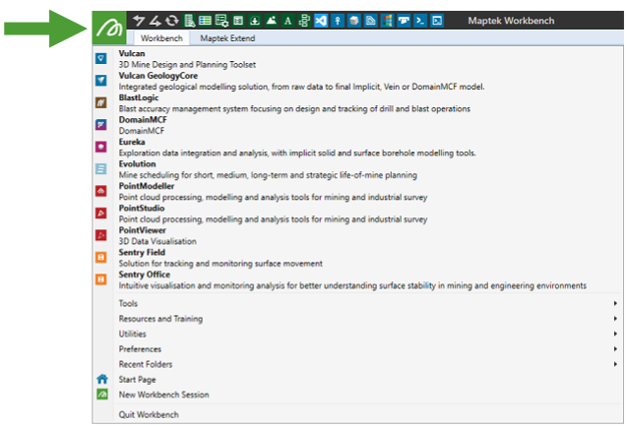
Task: Select the Workbench tab
Action: (161, 38)
